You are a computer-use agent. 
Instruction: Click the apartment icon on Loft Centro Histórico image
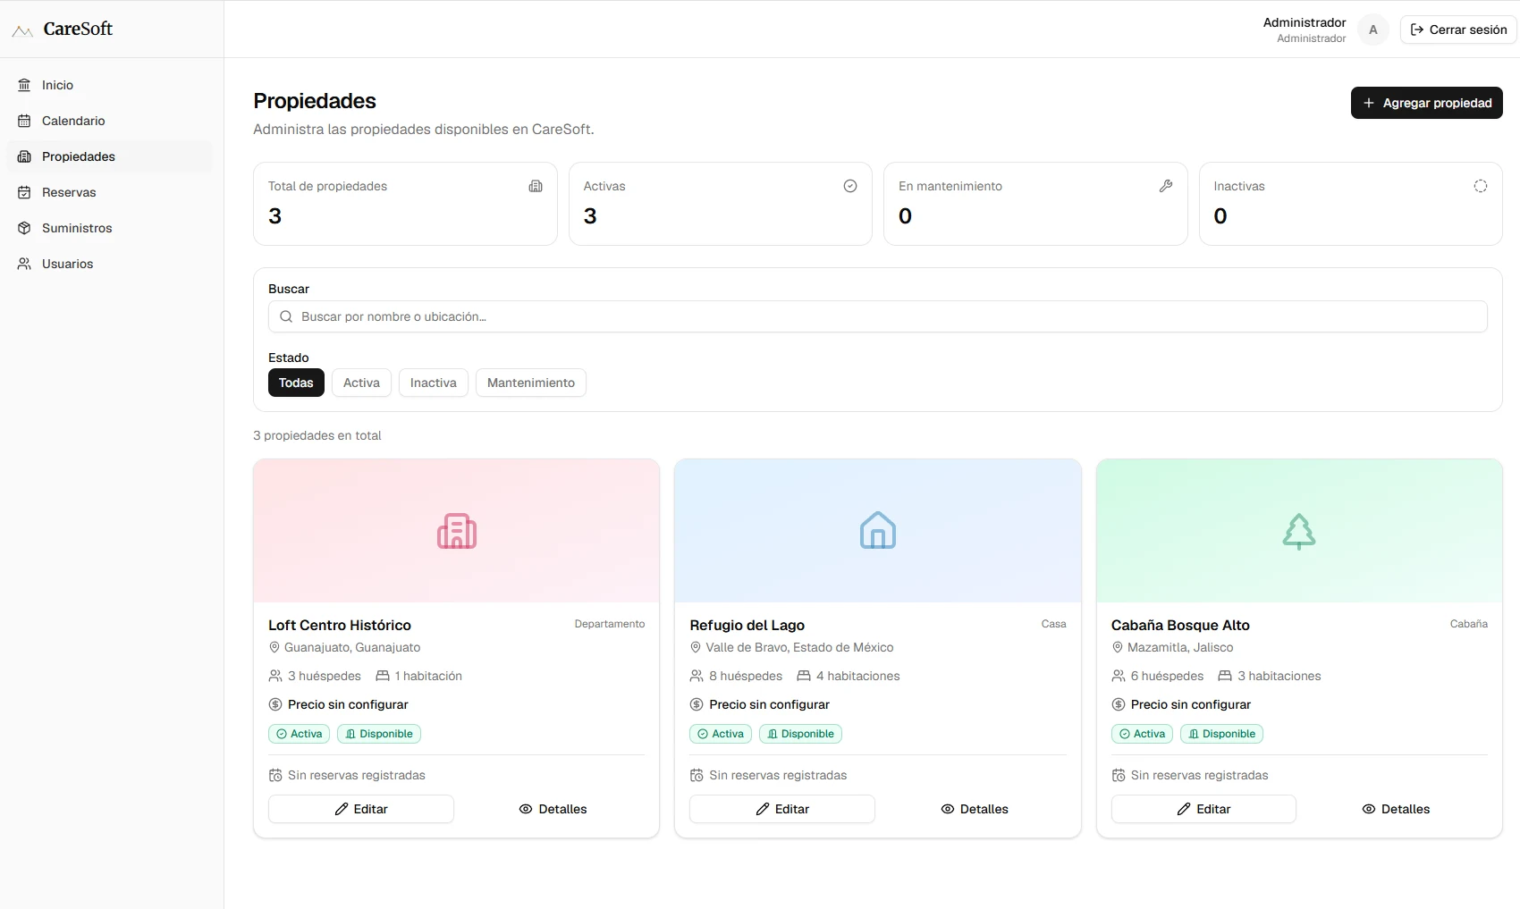tap(457, 531)
